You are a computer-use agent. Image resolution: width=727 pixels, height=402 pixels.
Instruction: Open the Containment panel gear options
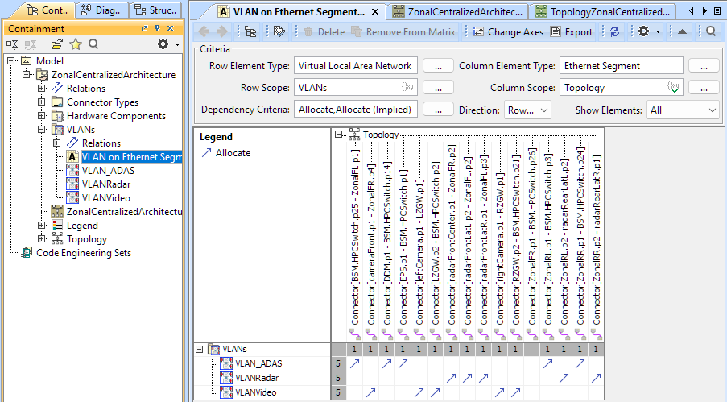point(163,44)
